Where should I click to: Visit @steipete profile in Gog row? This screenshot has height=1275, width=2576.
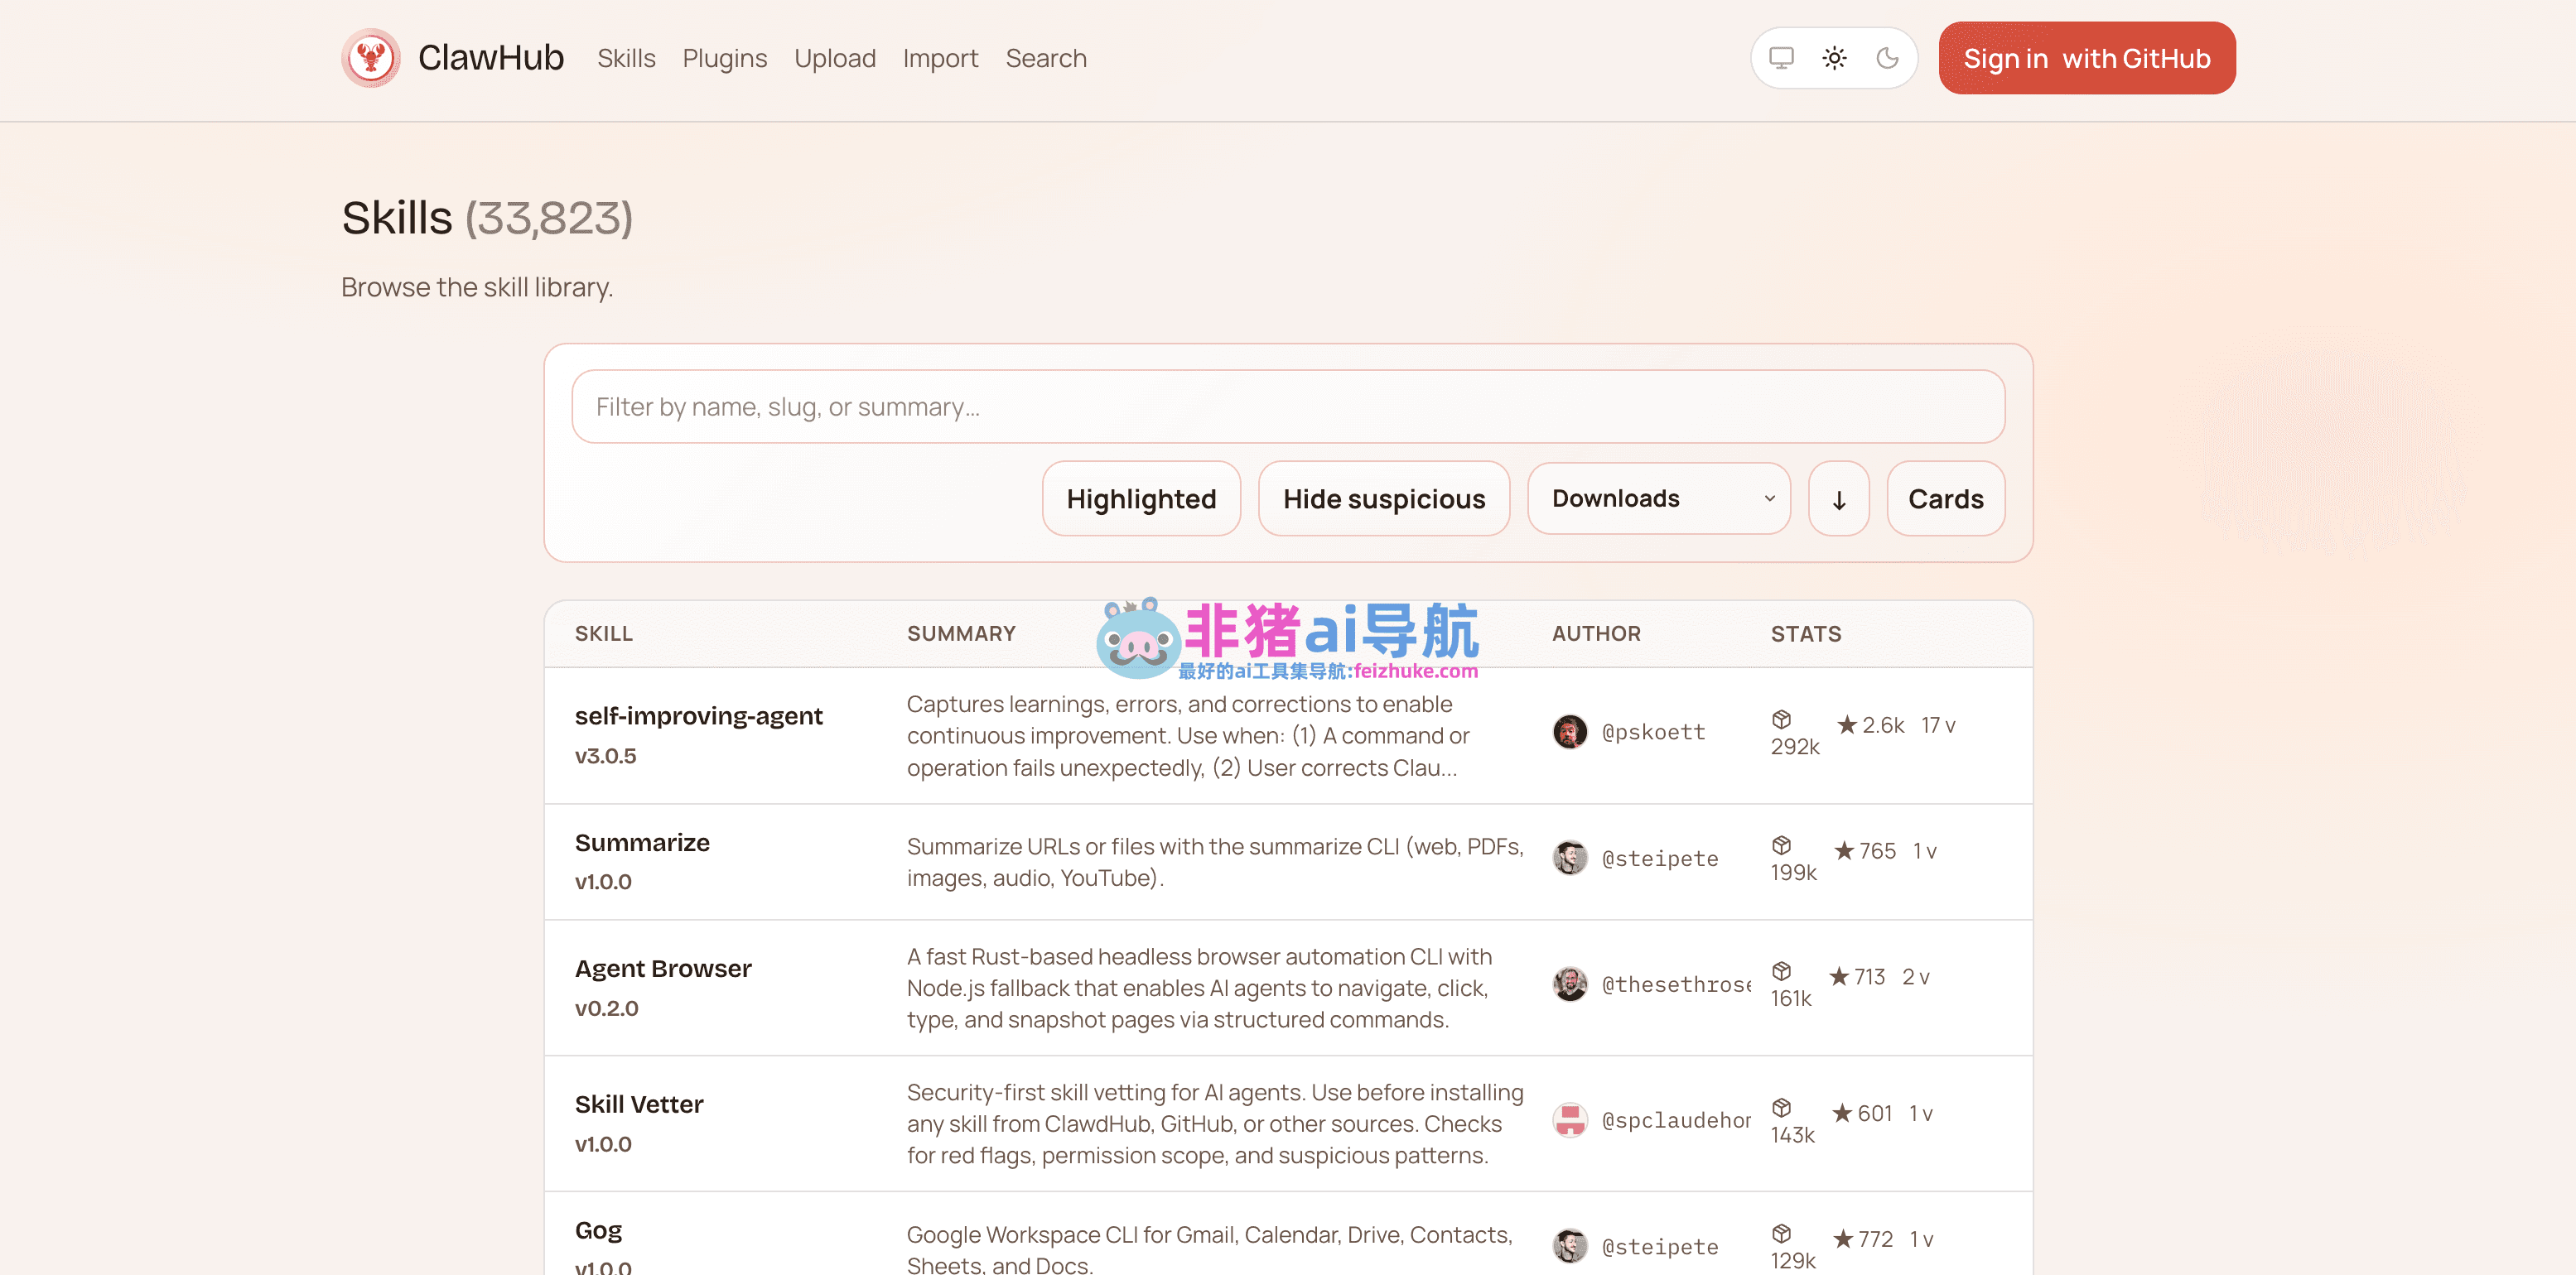point(1660,1246)
